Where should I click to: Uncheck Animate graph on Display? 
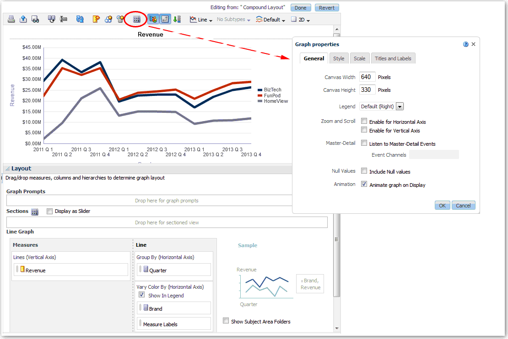point(364,184)
